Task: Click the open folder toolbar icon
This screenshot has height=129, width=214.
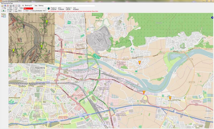Action: pos(2,6)
